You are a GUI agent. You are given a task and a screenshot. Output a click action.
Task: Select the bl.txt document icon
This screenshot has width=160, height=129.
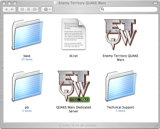pos(74,34)
